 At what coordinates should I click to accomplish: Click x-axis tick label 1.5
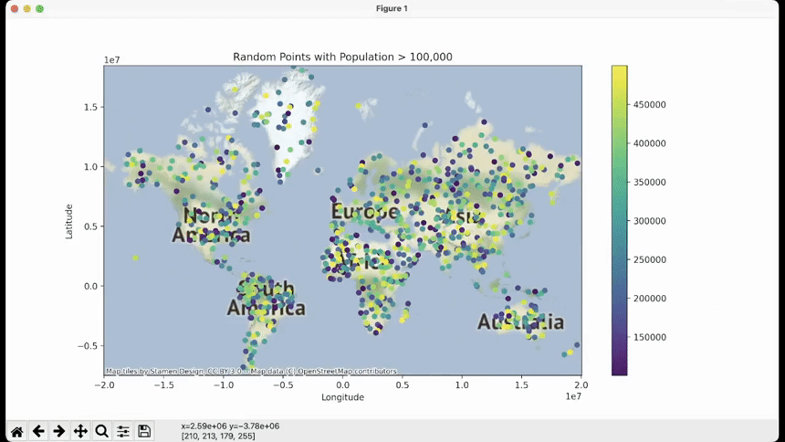(x=521, y=385)
